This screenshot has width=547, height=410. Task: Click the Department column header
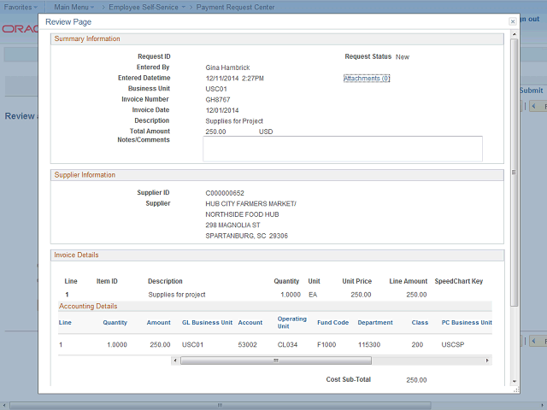click(x=375, y=323)
